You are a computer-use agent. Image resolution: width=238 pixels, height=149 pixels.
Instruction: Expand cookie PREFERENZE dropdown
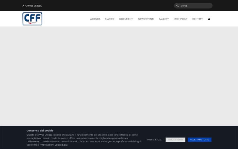click(154, 140)
